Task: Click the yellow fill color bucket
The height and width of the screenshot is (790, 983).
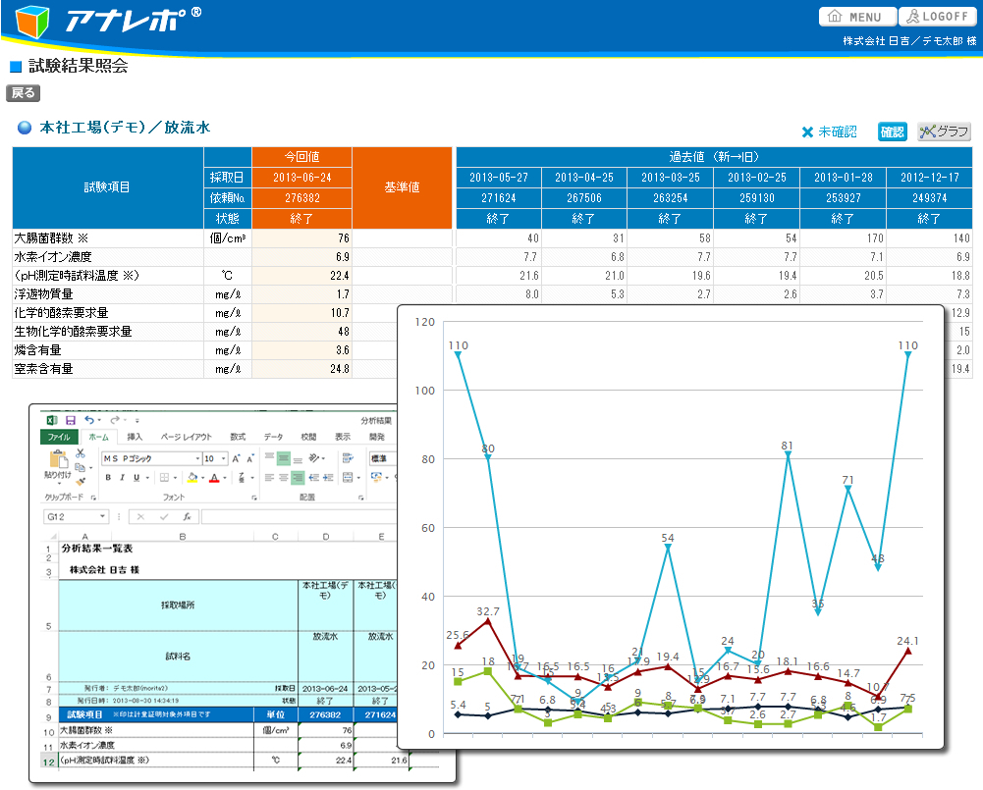Action: pos(192,477)
